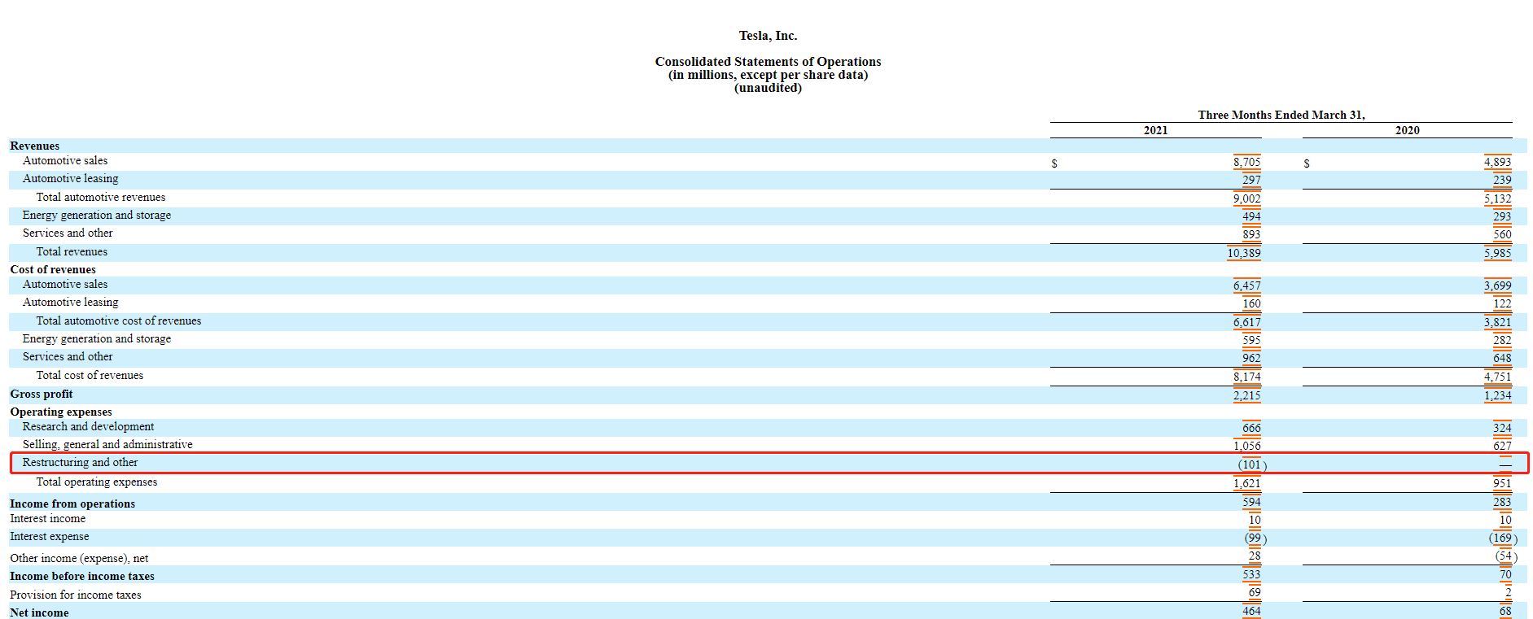Click the "Operating expenses" section heading

pyautogui.click(x=61, y=412)
